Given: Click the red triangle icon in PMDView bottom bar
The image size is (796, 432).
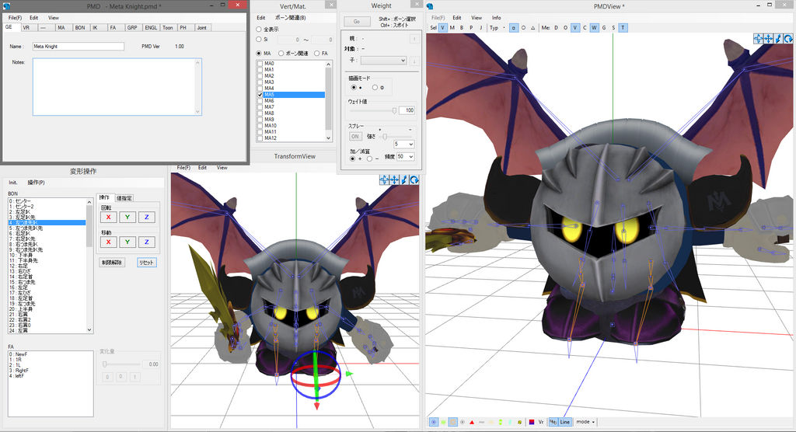Looking at the screenshot, I should click(472, 422).
